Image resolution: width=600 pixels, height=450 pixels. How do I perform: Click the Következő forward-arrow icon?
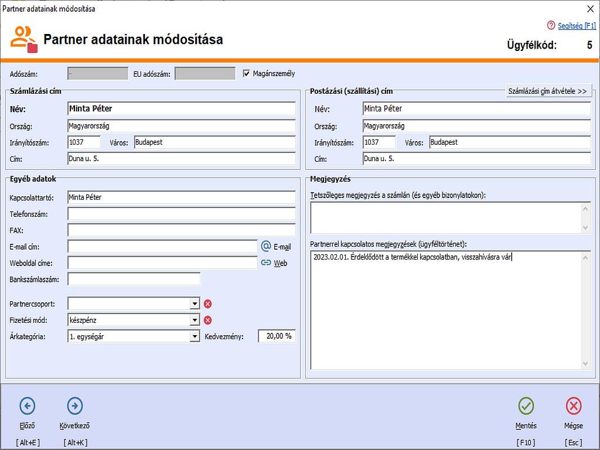[75, 405]
